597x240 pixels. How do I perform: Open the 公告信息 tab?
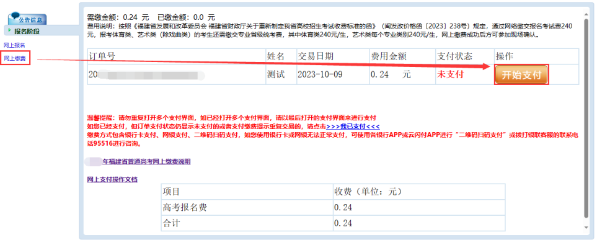[27, 19]
